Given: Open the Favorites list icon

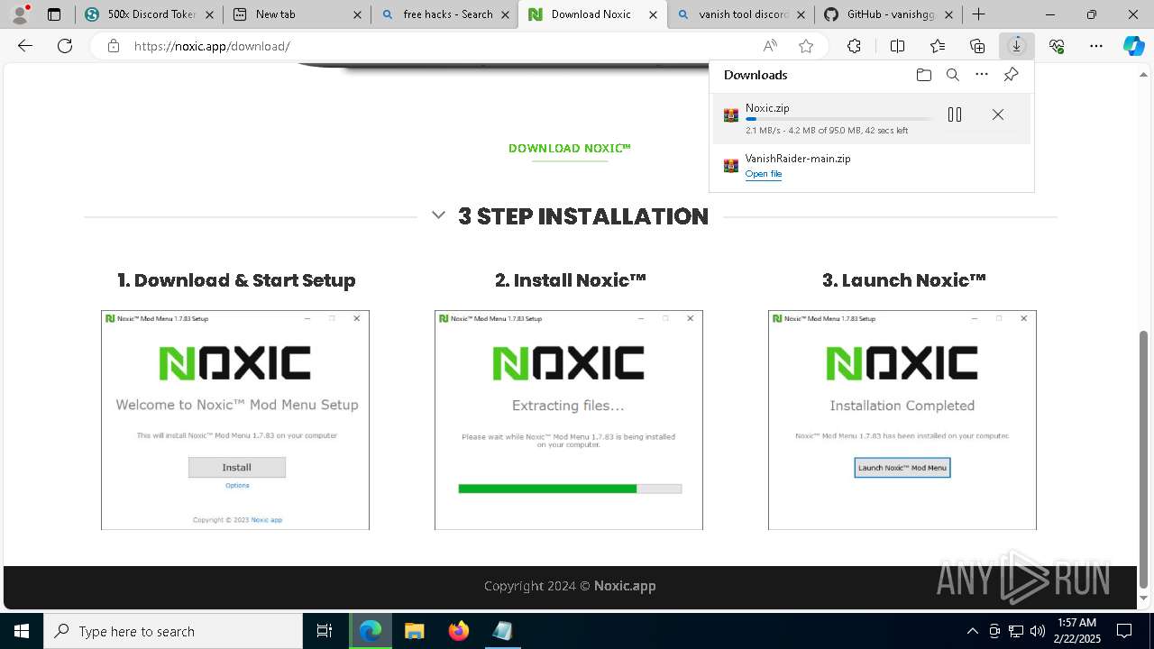Looking at the screenshot, I should (x=938, y=46).
